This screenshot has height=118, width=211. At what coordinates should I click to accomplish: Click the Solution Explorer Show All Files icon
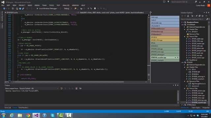pos(202,16)
